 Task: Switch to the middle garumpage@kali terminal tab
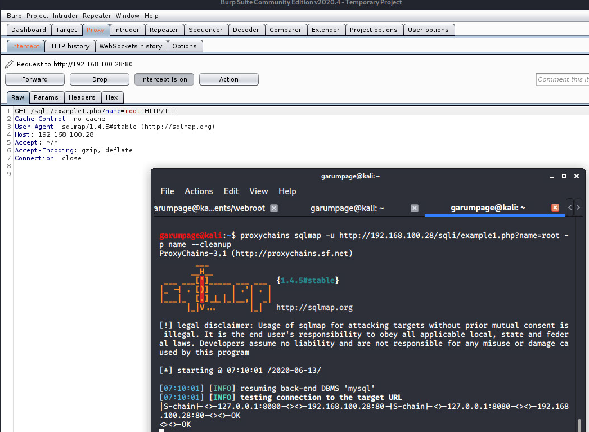pos(347,208)
